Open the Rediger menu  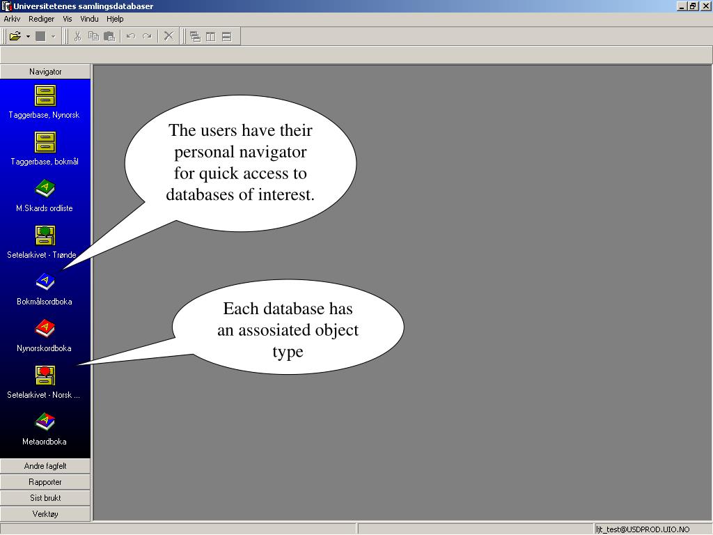pos(41,19)
